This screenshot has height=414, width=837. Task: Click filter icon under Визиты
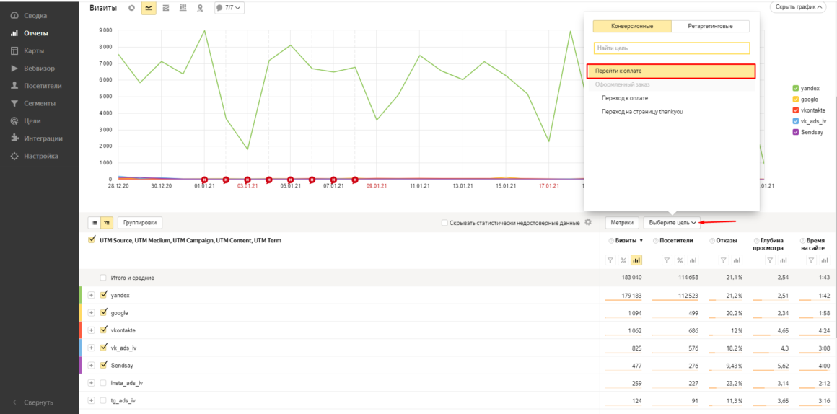(x=610, y=260)
